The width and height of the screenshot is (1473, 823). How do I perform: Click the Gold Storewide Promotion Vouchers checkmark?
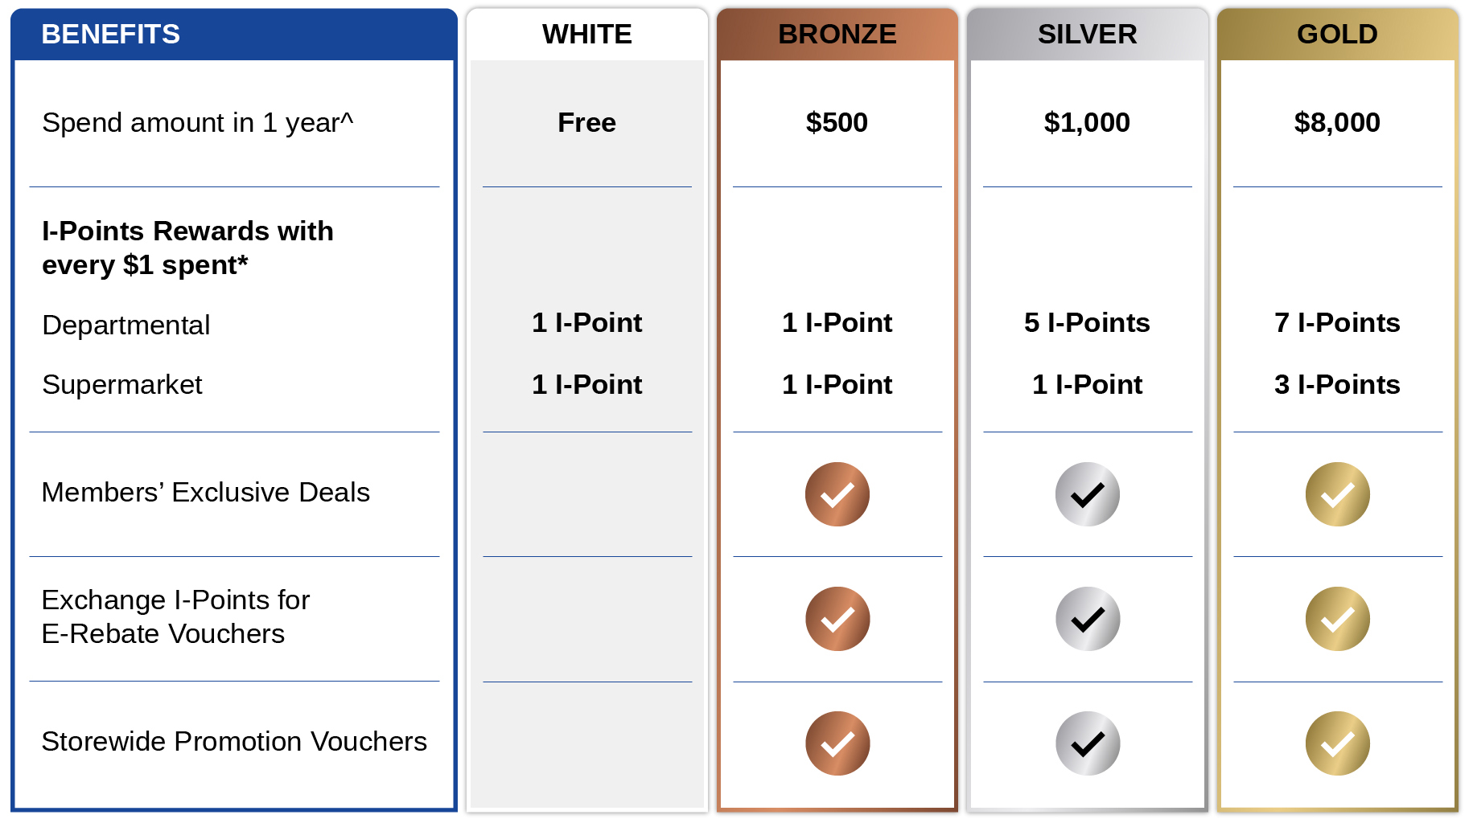(1337, 743)
